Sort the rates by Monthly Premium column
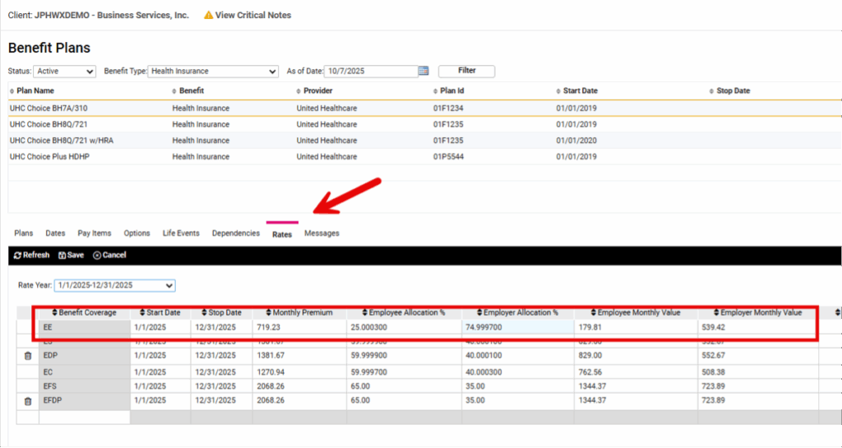Viewport: 842px width, 448px height. pyautogui.click(x=299, y=313)
